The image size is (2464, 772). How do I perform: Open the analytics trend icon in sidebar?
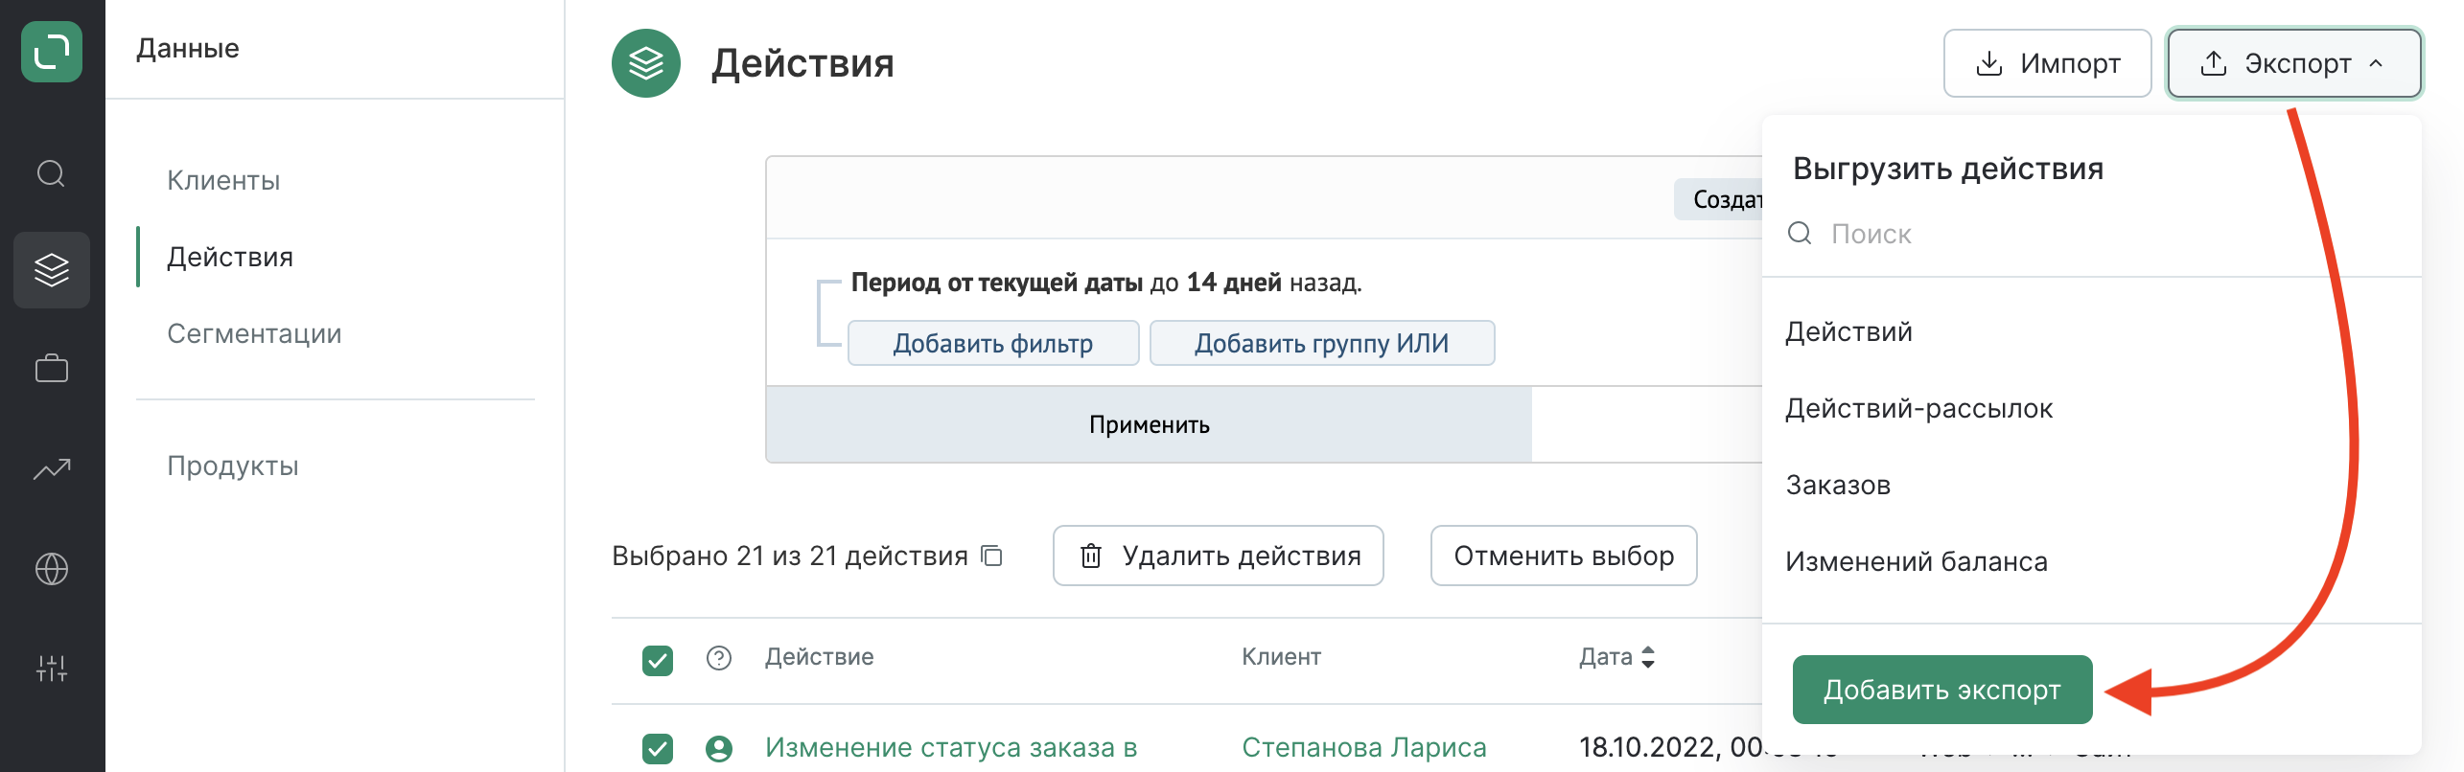52,468
